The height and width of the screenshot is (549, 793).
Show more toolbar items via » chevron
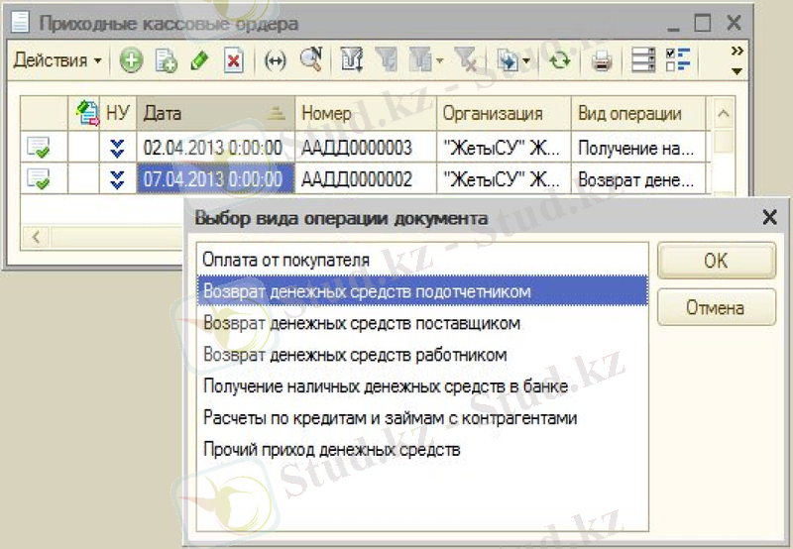(x=736, y=52)
